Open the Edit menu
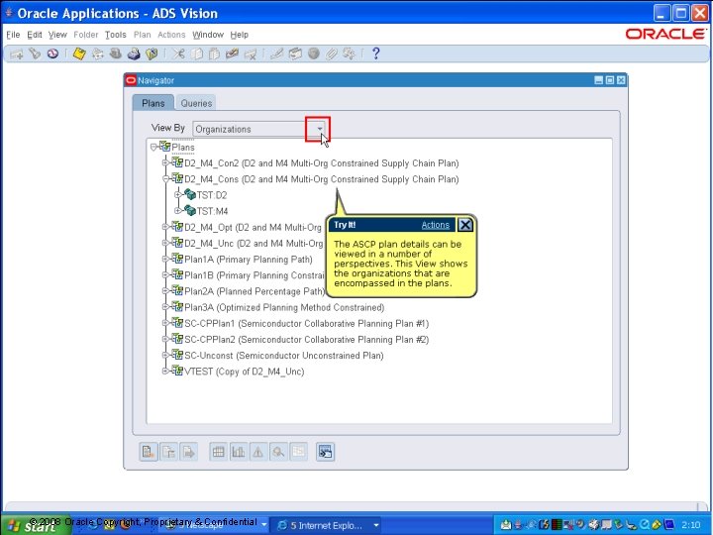 pyautogui.click(x=34, y=35)
